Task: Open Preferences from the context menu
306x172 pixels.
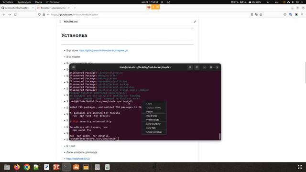Action: click(153, 120)
